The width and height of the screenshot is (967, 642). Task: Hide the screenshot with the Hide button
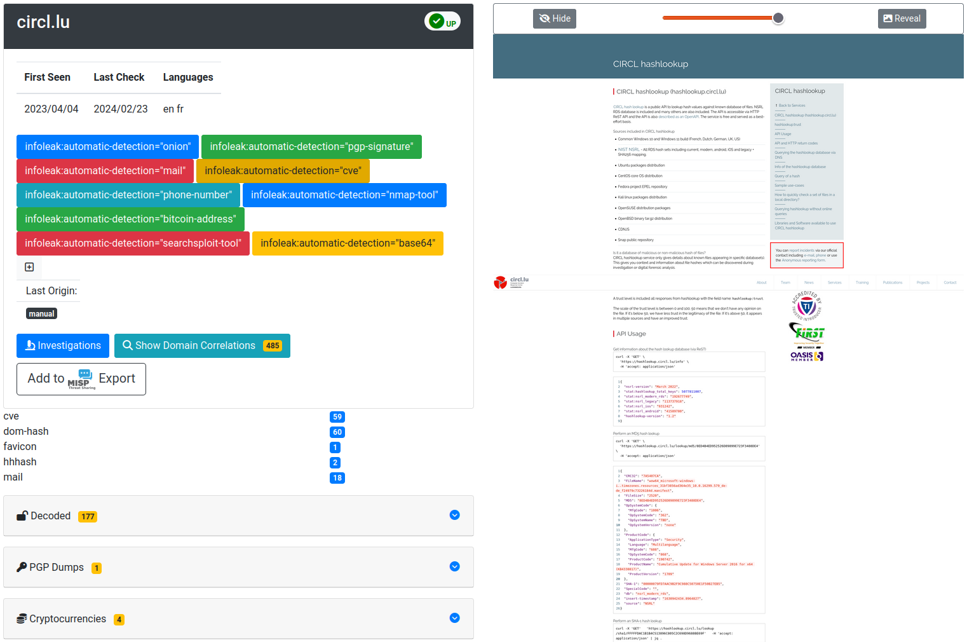[x=555, y=19]
